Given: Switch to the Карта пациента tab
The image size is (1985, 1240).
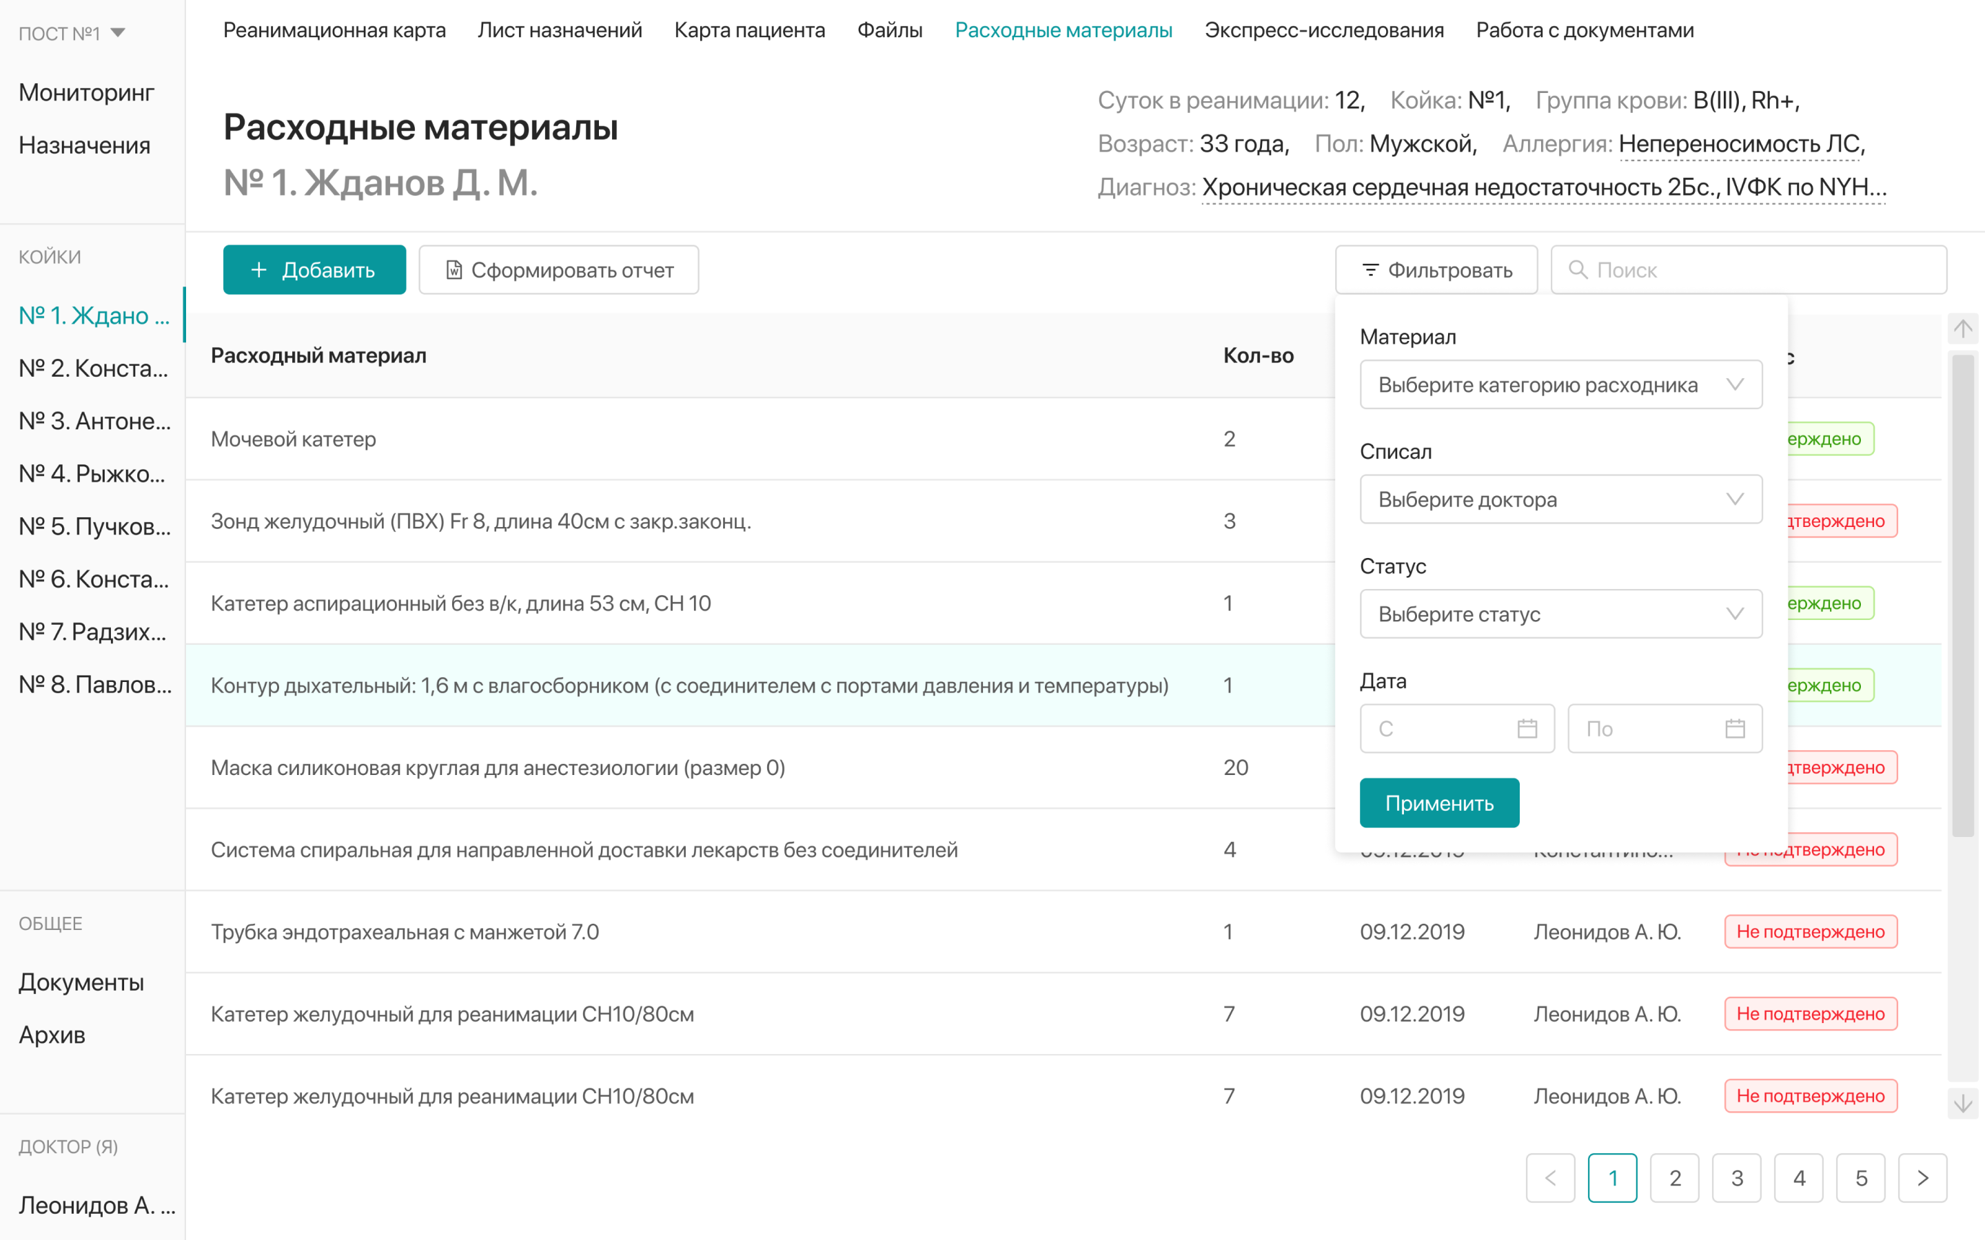Looking at the screenshot, I should 749,30.
